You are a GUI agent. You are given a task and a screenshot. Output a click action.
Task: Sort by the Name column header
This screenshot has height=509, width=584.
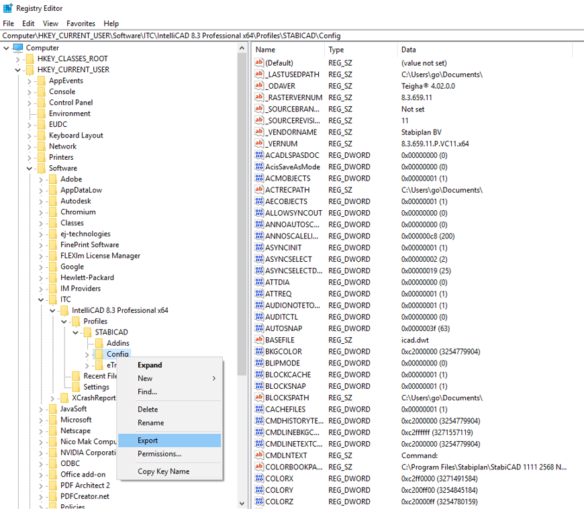(x=288, y=50)
